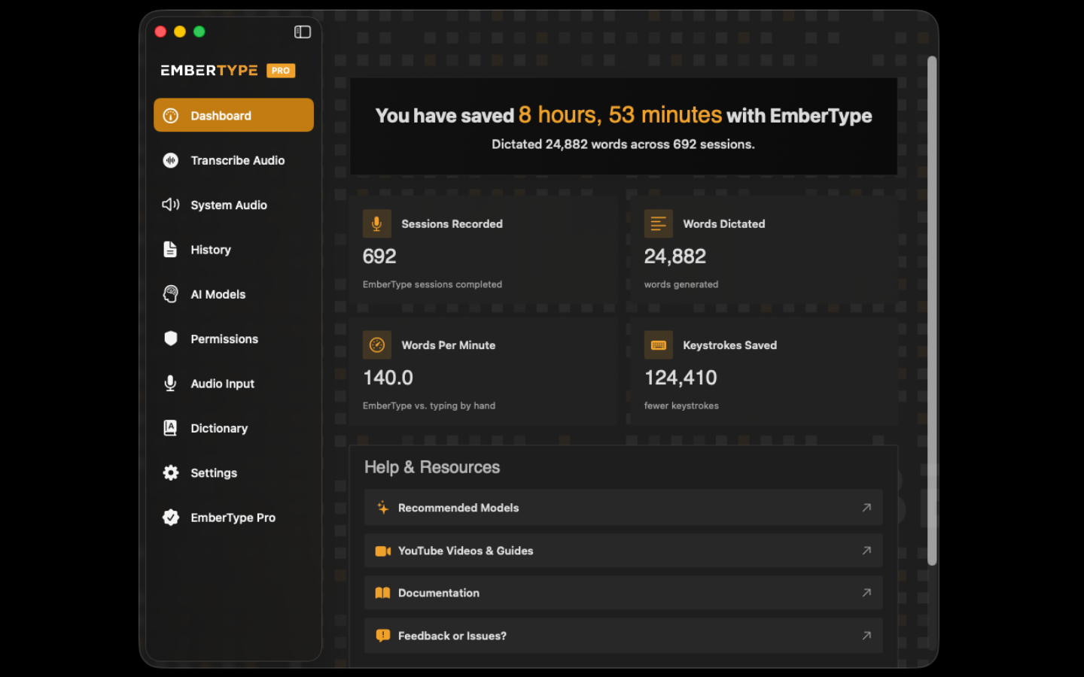Open the Feedback or Issues arrow
Viewport: 1084px width, 677px height.
866,636
